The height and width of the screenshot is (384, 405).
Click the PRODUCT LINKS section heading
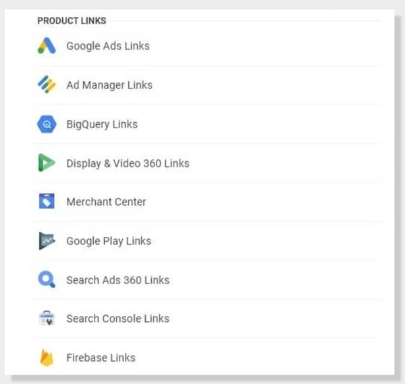pos(72,21)
